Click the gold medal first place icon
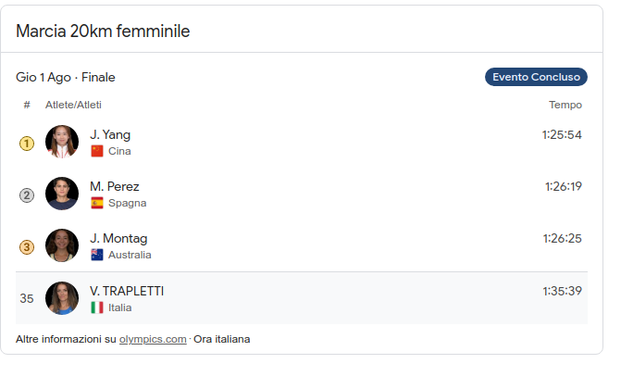Image resolution: width=621 pixels, height=376 pixels. click(x=27, y=143)
